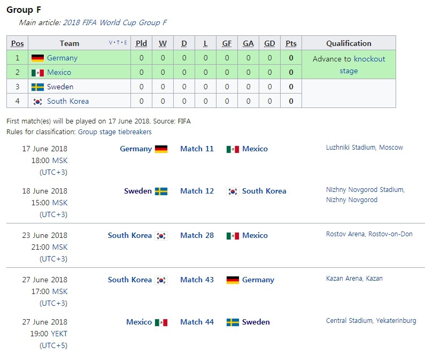Click the Mexico flag icon in standings table
The height and width of the screenshot is (355, 425).
click(37, 73)
